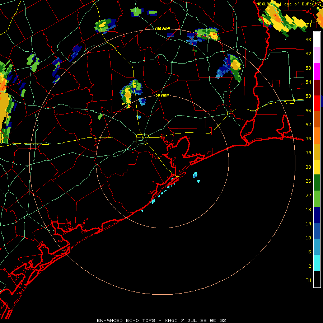Click the dark green legend swatch

(317, 183)
